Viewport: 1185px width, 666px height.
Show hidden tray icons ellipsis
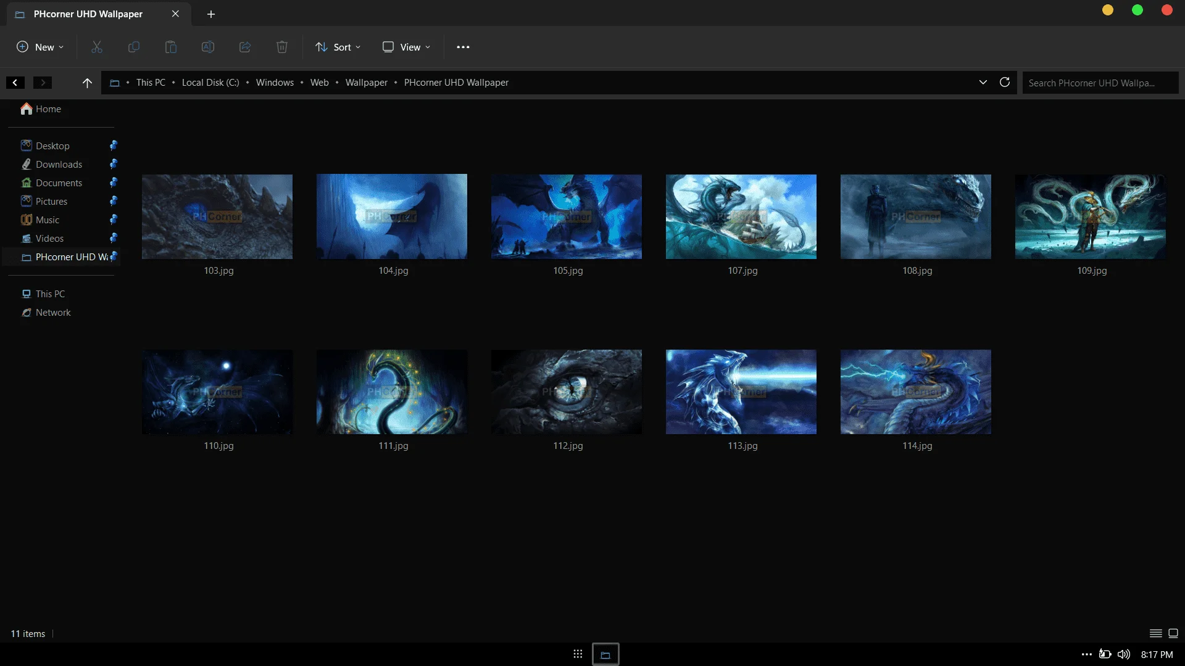coord(1087,654)
